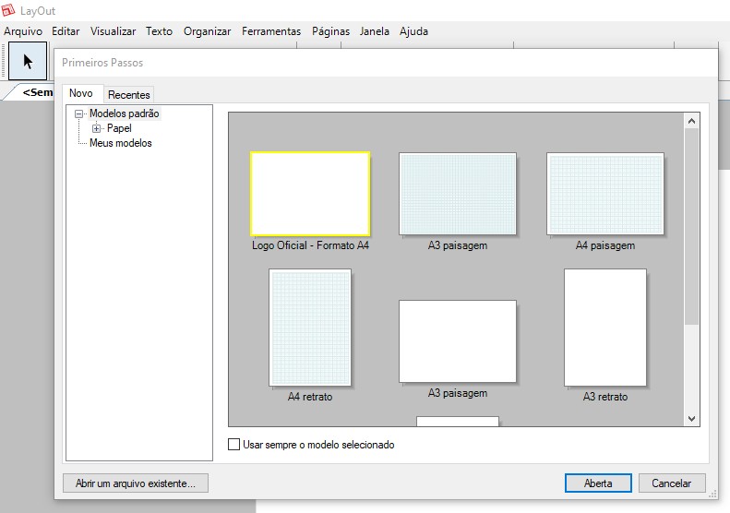Image resolution: width=730 pixels, height=513 pixels.
Task: Choose the Logo Oficial - Formato A4 template
Action: pos(310,194)
